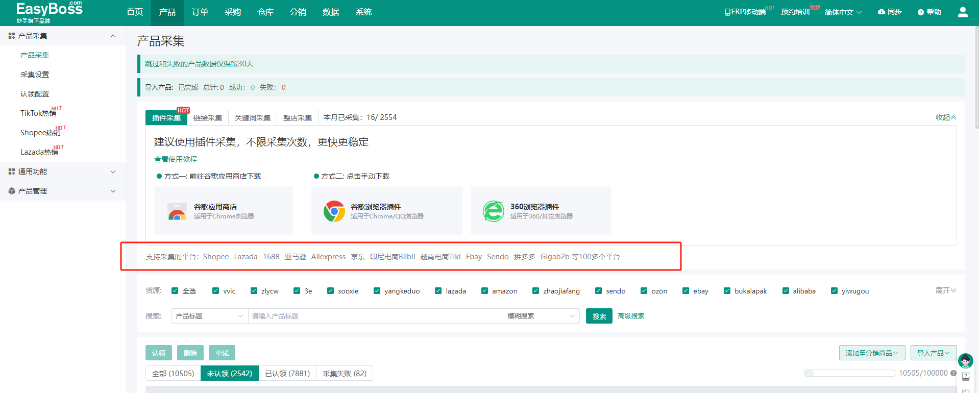
Task: Uncheck the sendo source checkbox
Action: pos(598,291)
